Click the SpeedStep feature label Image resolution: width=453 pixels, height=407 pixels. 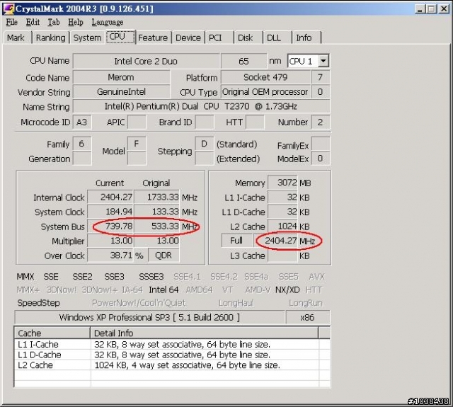point(38,303)
